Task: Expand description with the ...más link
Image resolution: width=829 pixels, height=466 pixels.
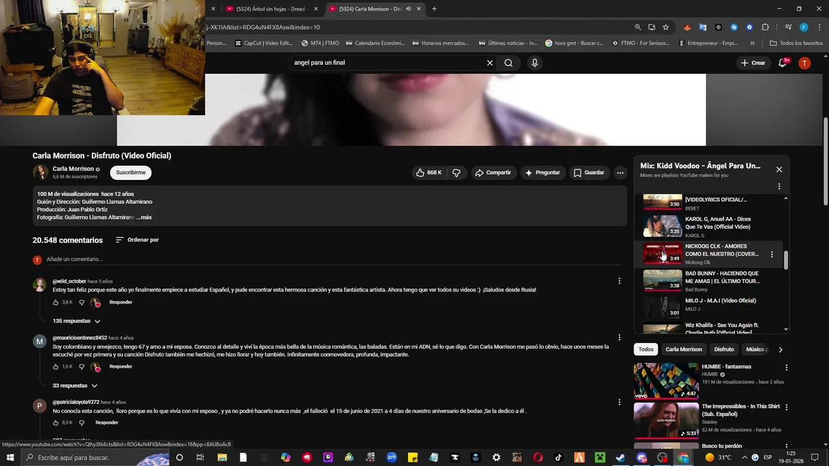Action: 144,217
